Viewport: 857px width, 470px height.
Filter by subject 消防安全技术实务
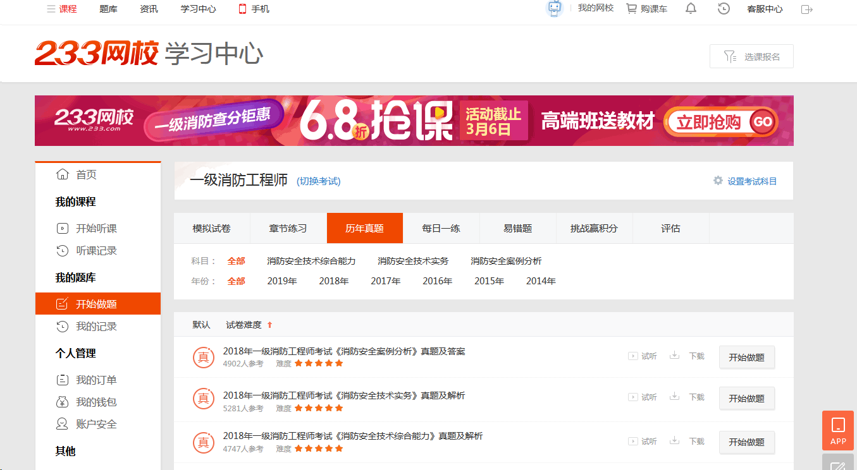(x=413, y=261)
